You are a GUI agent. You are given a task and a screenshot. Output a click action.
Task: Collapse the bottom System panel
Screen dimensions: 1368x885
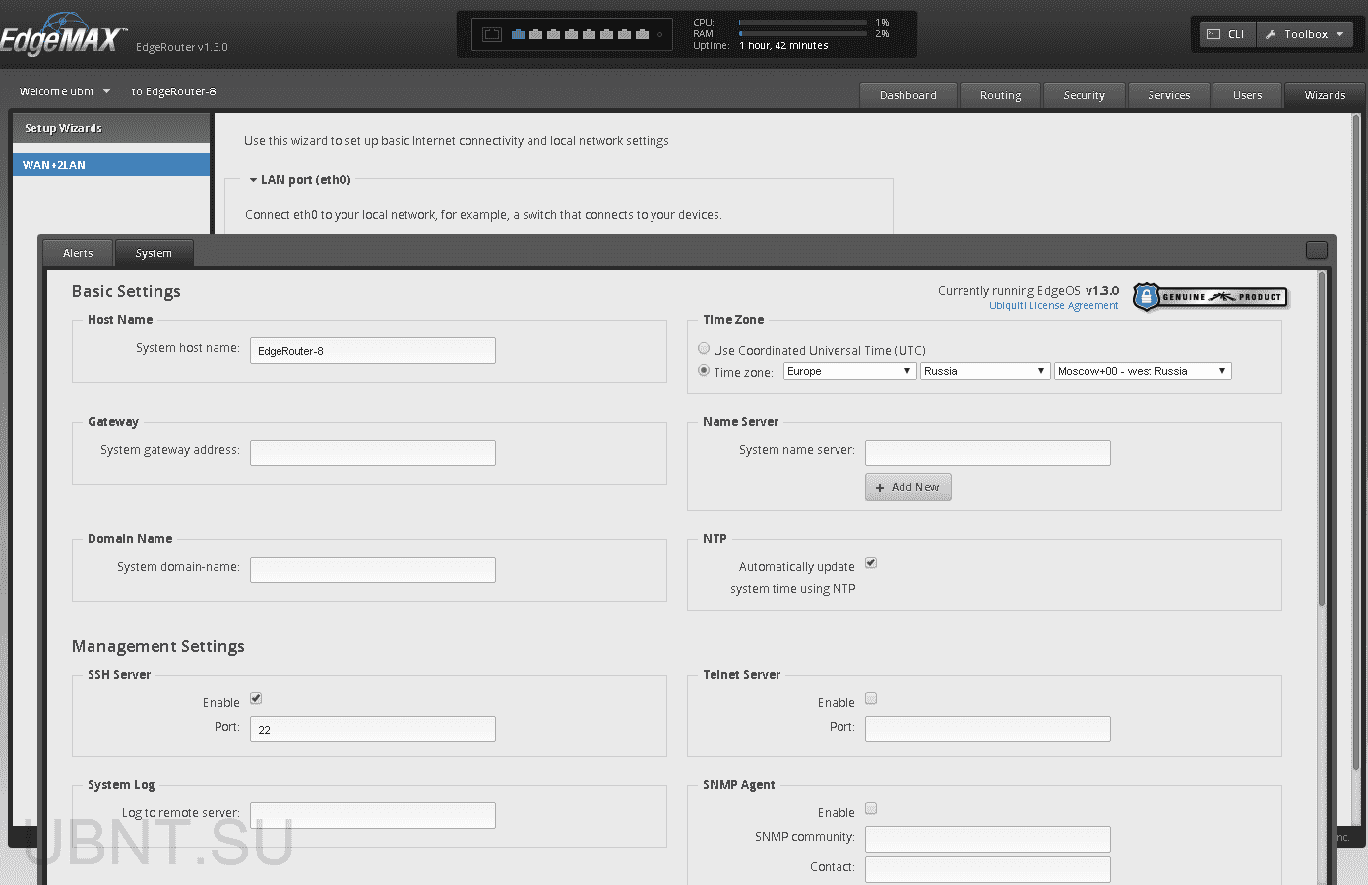1316,250
